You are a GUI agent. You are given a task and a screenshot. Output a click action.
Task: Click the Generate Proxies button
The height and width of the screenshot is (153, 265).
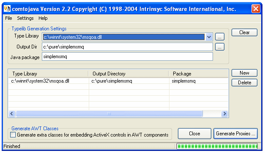[x=235, y=134]
